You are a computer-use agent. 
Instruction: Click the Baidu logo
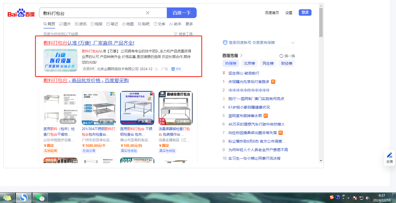click(21, 13)
